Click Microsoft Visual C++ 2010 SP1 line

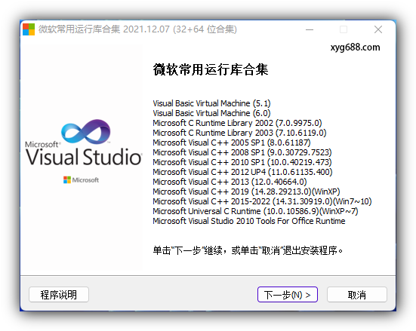[x=242, y=162]
